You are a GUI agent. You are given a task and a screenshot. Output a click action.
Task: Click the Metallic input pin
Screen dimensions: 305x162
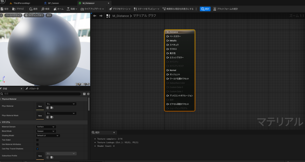coord(167,41)
